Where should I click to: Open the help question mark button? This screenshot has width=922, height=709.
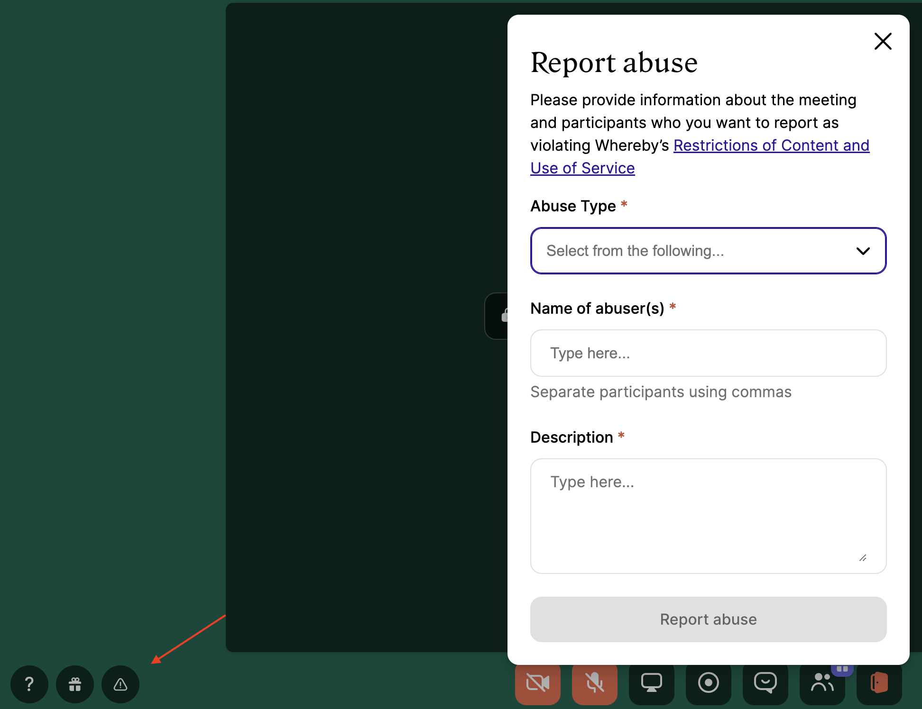click(x=29, y=684)
